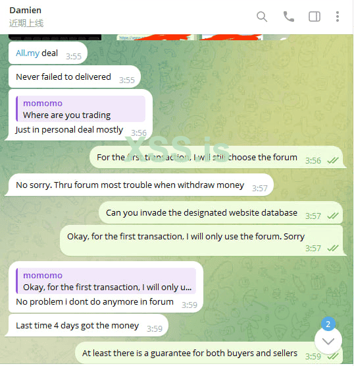Open the dark image thumbnail at top left

(x=55, y=38)
